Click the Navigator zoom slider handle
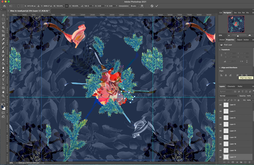 [x=238, y=36]
